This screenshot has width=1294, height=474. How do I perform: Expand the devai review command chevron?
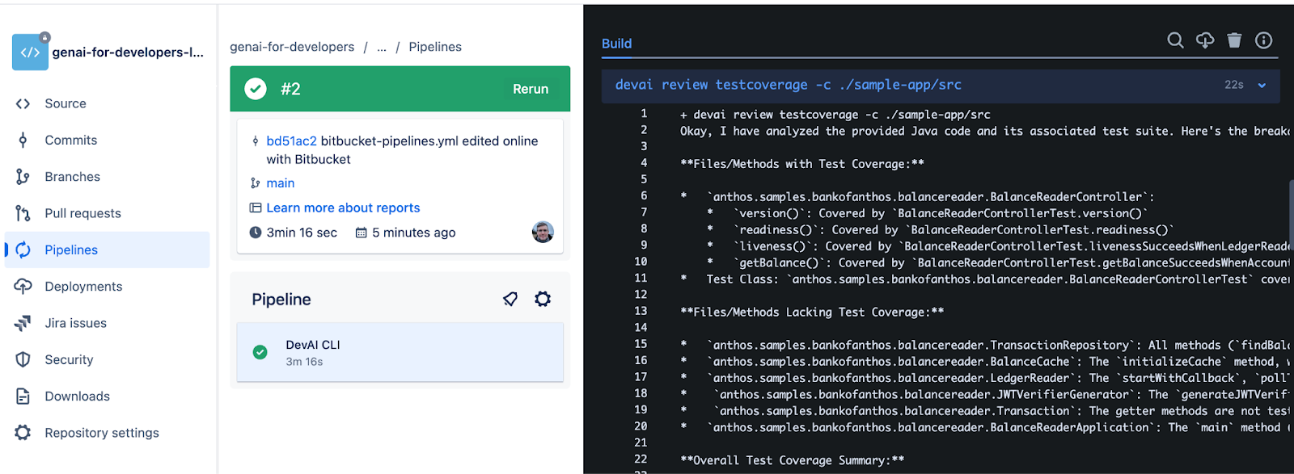click(x=1262, y=85)
